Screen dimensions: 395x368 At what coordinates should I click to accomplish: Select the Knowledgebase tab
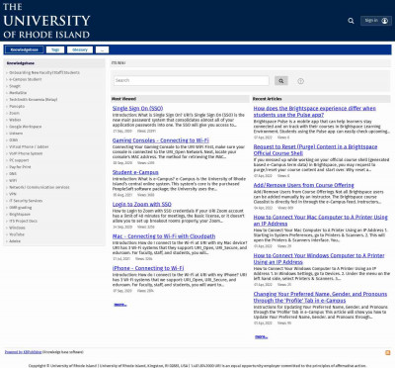click(x=25, y=49)
